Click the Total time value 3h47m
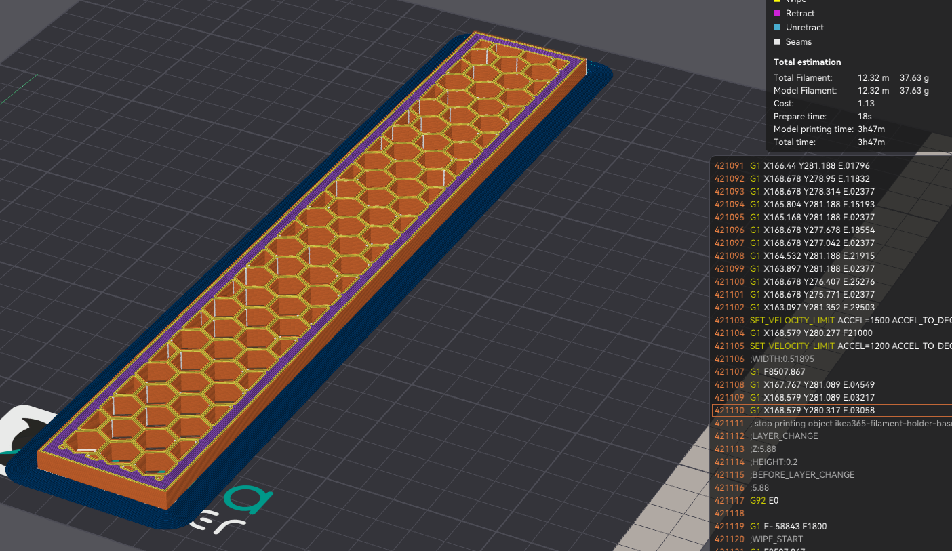This screenshot has width=952, height=551. [x=871, y=142]
